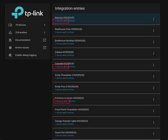Open Garage Outside Lights entities link

coord(70,124)
